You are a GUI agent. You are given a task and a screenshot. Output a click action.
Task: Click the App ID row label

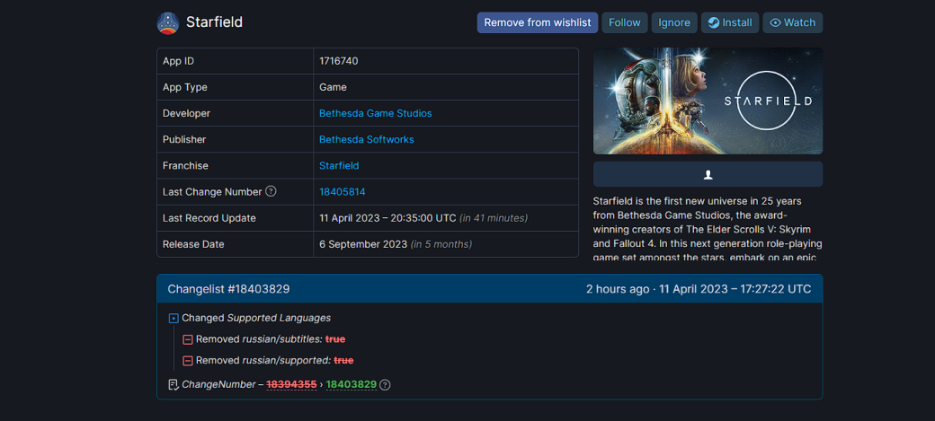pos(178,61)
